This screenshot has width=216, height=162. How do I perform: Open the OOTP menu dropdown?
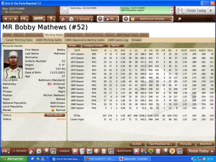click(x=39, y=19)
